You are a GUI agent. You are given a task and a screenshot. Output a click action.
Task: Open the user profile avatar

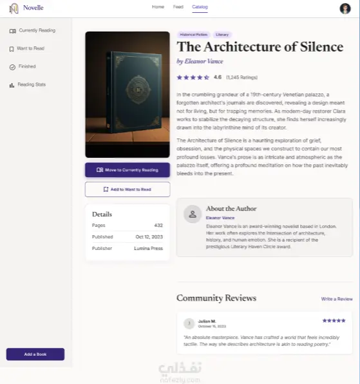click(x=345, y=8)
